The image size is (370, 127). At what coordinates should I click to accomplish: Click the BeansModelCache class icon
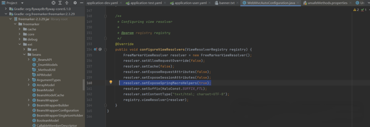click(x=34, y=95)
